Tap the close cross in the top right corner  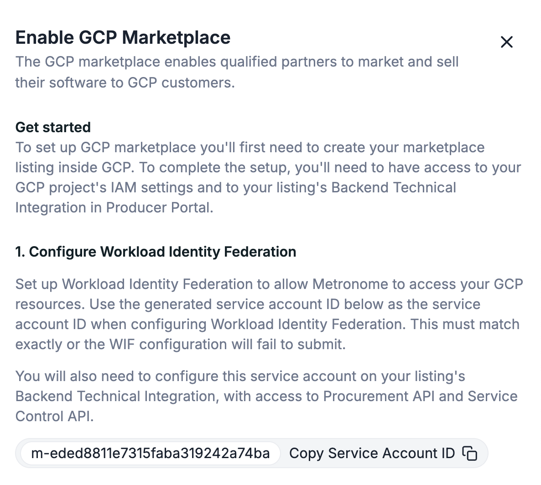pos(507,42)
